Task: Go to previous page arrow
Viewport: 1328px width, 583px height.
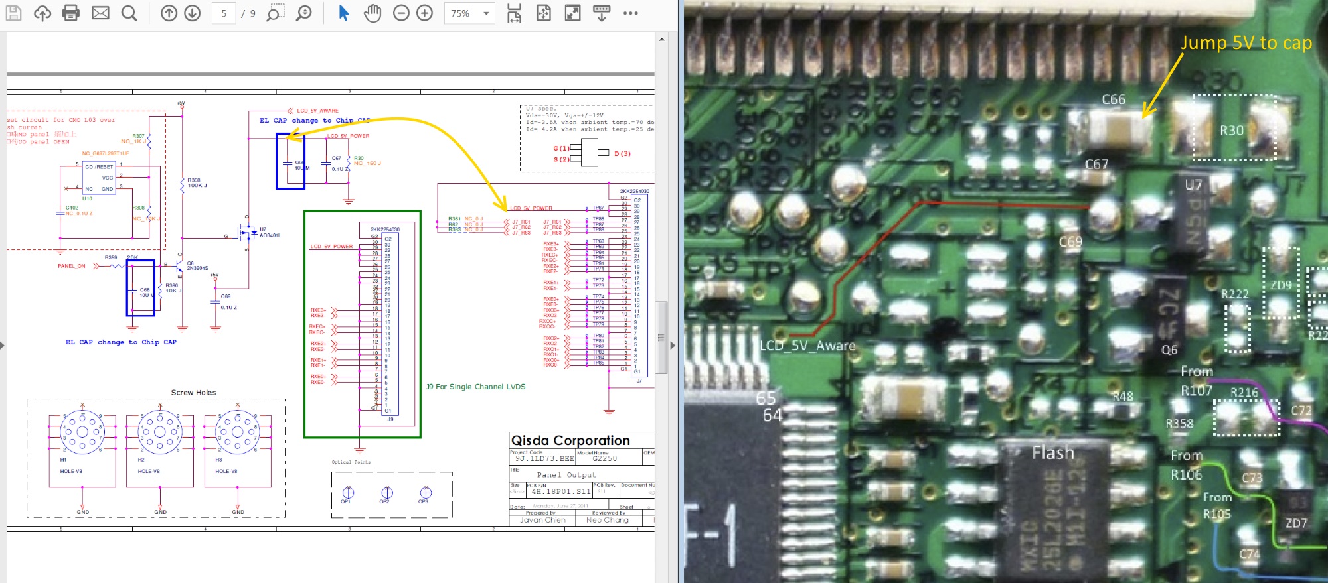Action: 169,13
